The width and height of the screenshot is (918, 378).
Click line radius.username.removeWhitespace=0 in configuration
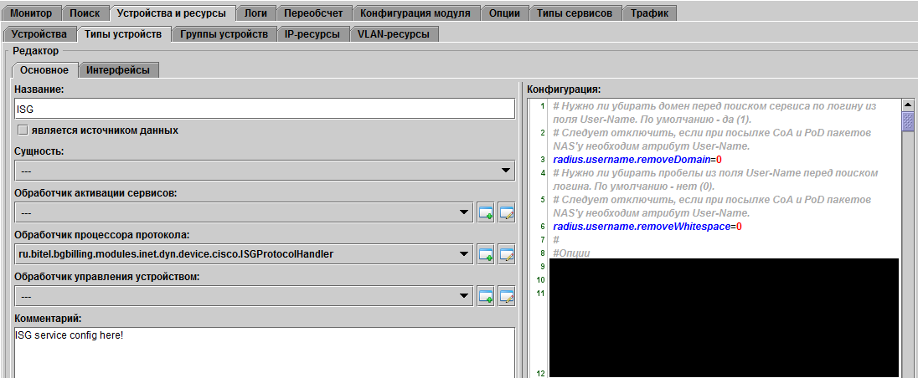point(647,226)
